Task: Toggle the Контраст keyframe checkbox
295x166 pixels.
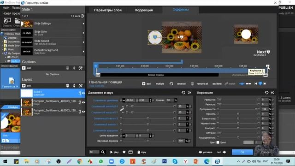Action: tap(273, 128)
